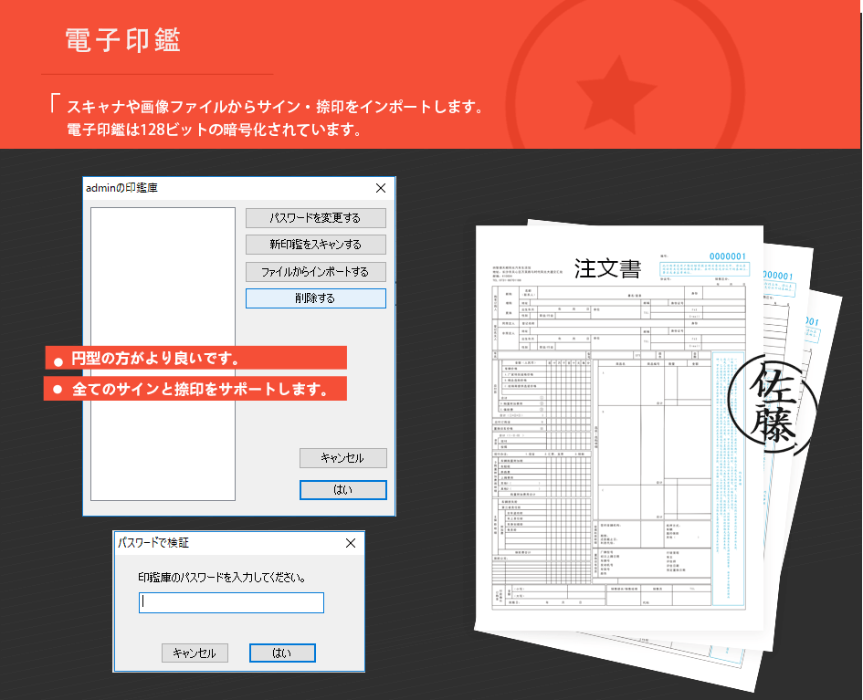This screenshot has height=700, width=863.
Task: Click the 佐藤 seal stamp image
Action: (x=772, y=404)
